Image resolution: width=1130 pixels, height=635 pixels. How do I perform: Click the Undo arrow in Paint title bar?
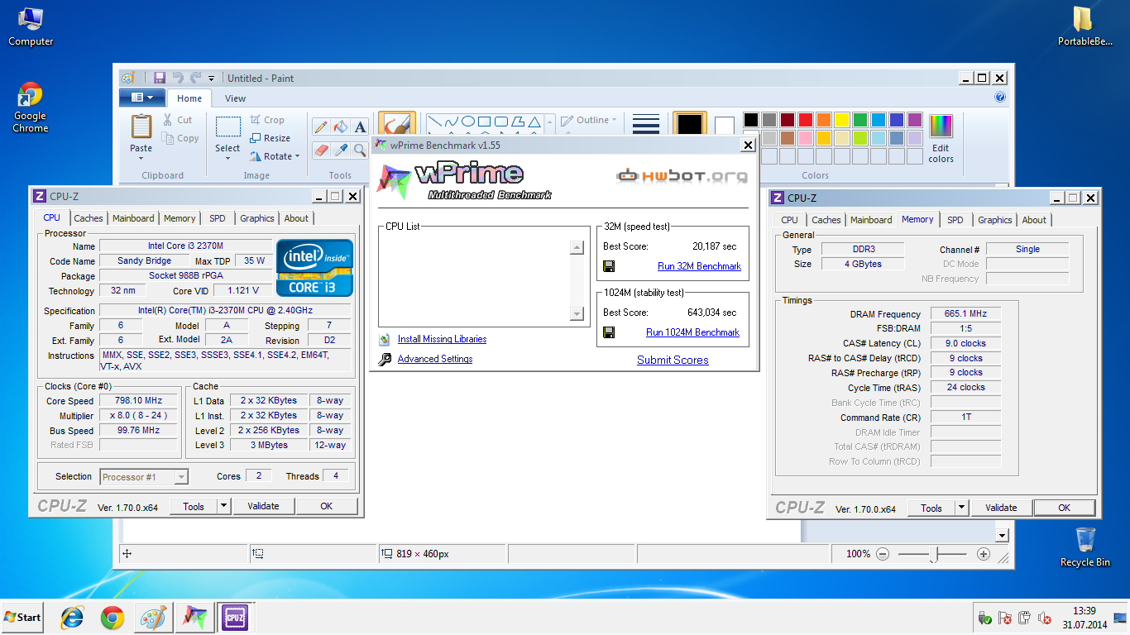pos(178,78)
